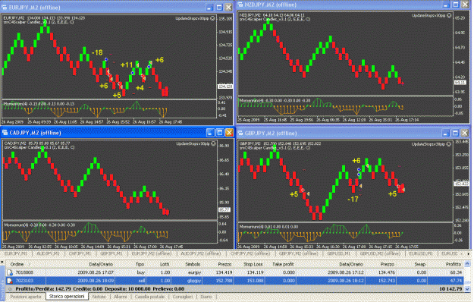Screen dimensions: 474x302
Task: Close the Terminal panel with its X
Action: pyautogui.click(x=2, y=262)
